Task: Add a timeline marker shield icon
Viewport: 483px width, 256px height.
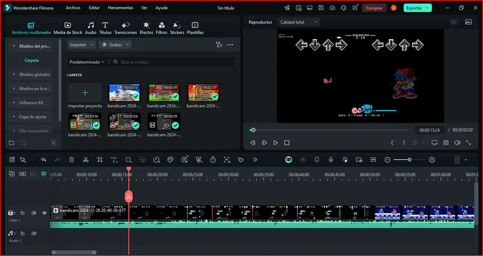Action: [x=317, y=159]
